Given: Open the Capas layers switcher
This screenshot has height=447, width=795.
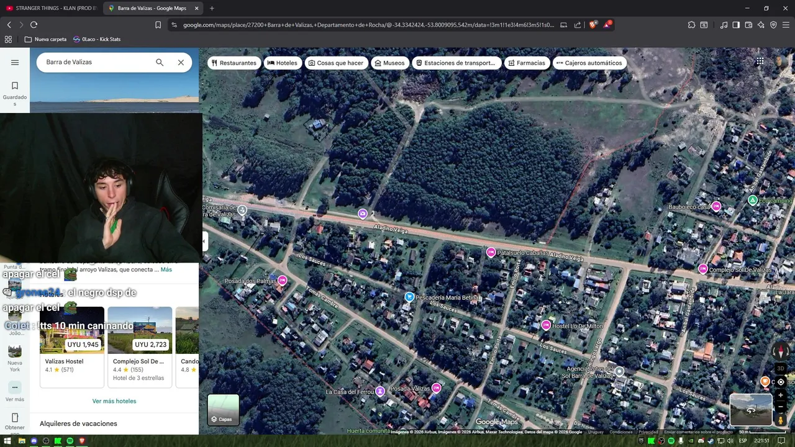Looking at the screenshot, I should click(x=223, y=410).
